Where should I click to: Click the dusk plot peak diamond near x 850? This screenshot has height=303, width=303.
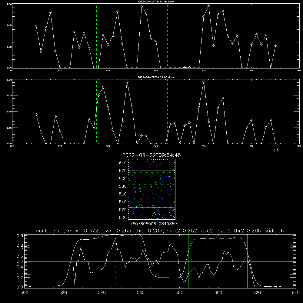[204, 82]
